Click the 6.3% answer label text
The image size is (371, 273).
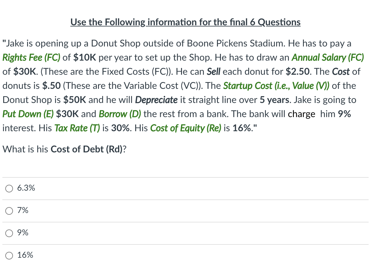tap(26, 188)
